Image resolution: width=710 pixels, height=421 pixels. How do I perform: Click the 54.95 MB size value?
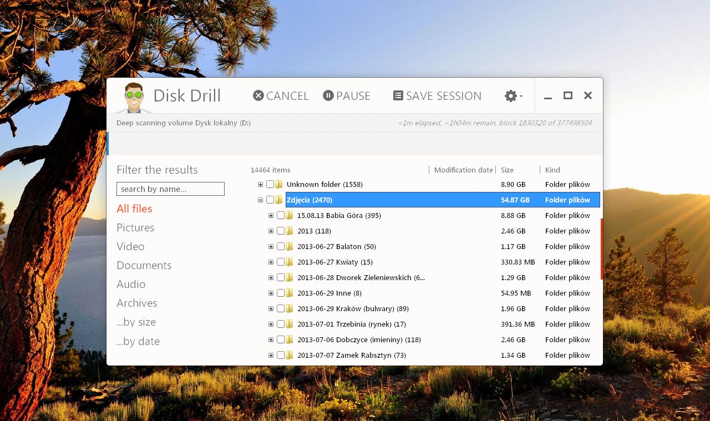(x=516, y=293)
